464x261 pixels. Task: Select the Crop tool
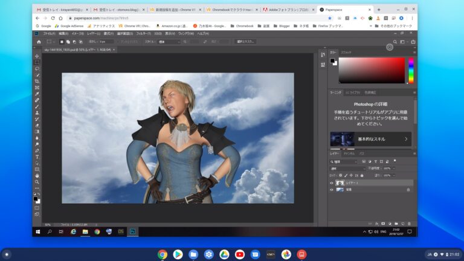tap(37, 81)
